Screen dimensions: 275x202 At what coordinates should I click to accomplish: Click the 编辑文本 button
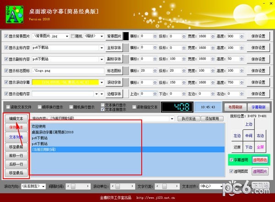pyautogui.click(x=16, y=118)
